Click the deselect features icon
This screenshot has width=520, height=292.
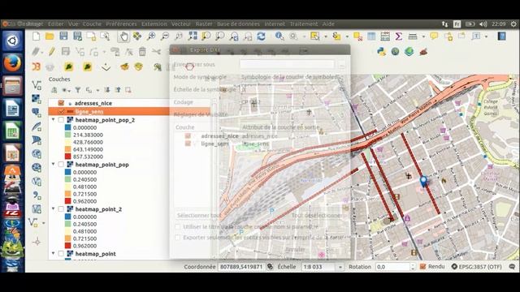click(357, 36)
